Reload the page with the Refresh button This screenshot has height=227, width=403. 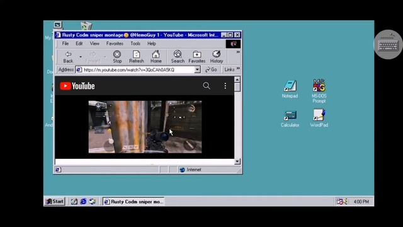coord(137,57)
